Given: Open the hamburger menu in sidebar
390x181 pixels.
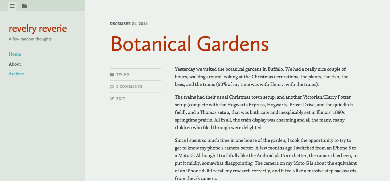Looking at the screenshot, I should pos(12,6).
